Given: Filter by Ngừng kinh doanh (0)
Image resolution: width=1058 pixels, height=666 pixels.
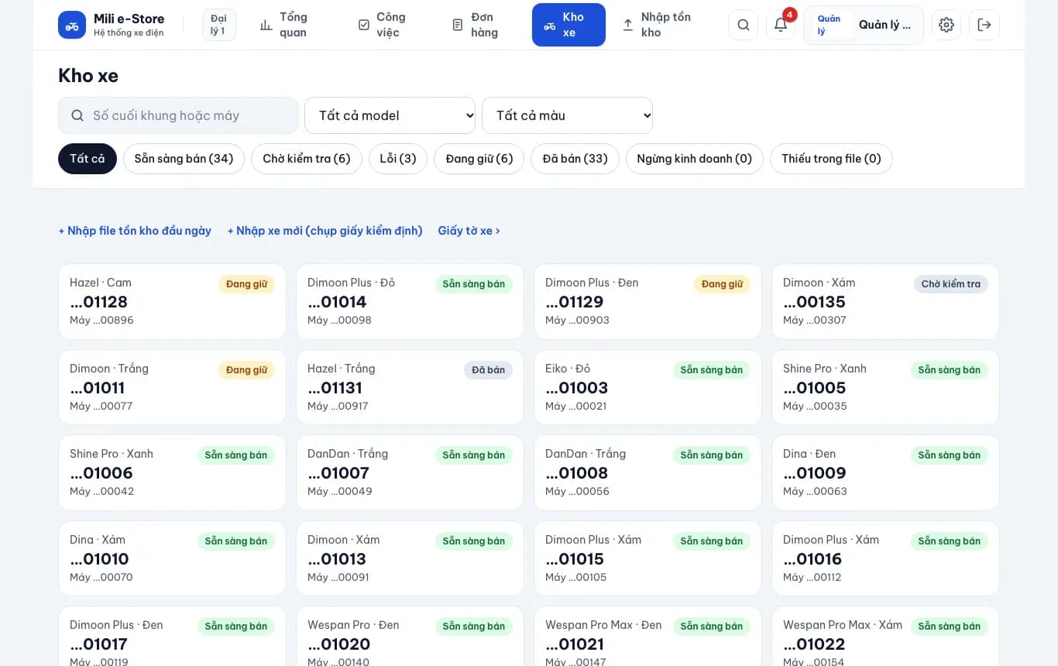Looking at the screenshot, I should point(695,159).
